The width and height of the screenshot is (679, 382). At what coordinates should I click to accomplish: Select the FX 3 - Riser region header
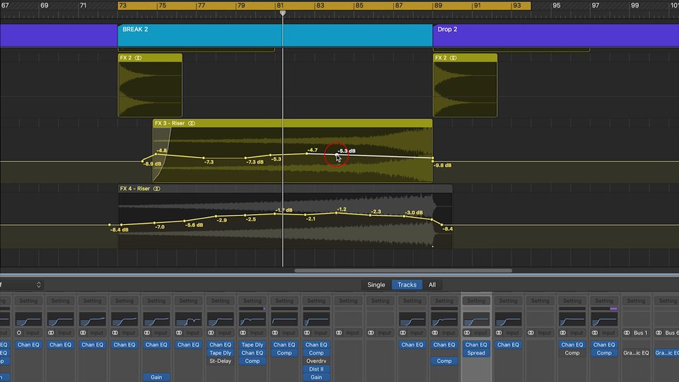(292, 123)
